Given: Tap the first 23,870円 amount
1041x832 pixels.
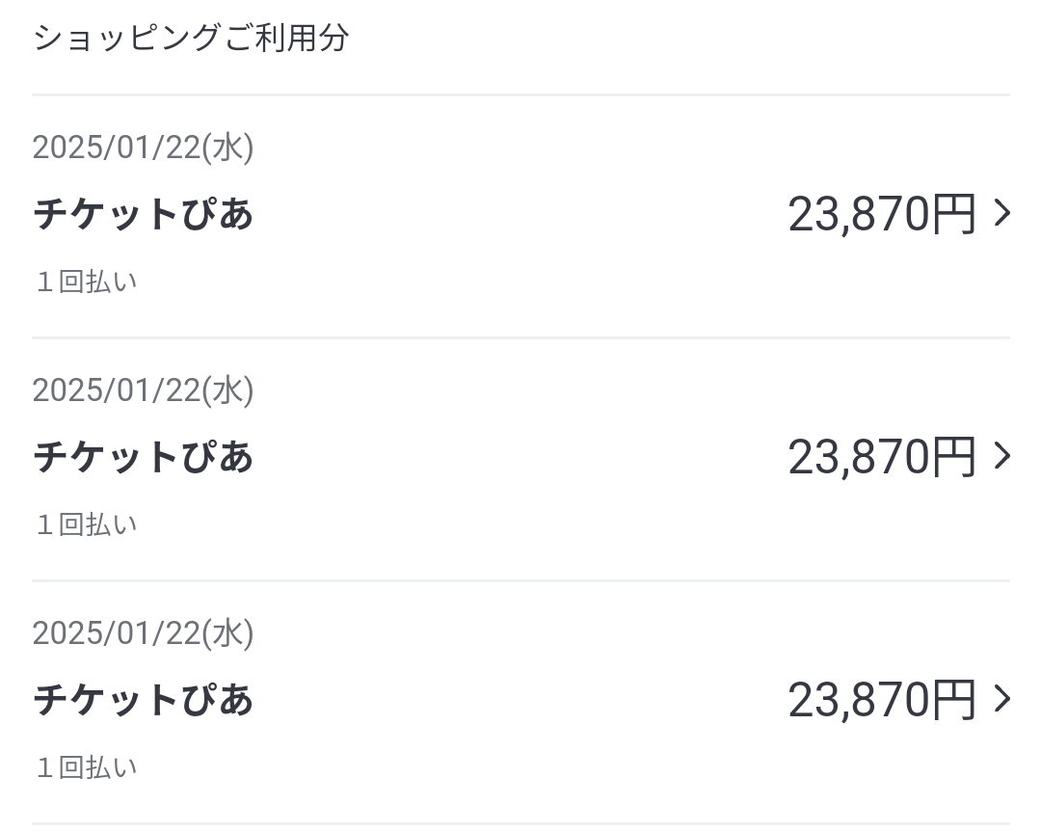Looking at the screenshot, I should point(882,214).
